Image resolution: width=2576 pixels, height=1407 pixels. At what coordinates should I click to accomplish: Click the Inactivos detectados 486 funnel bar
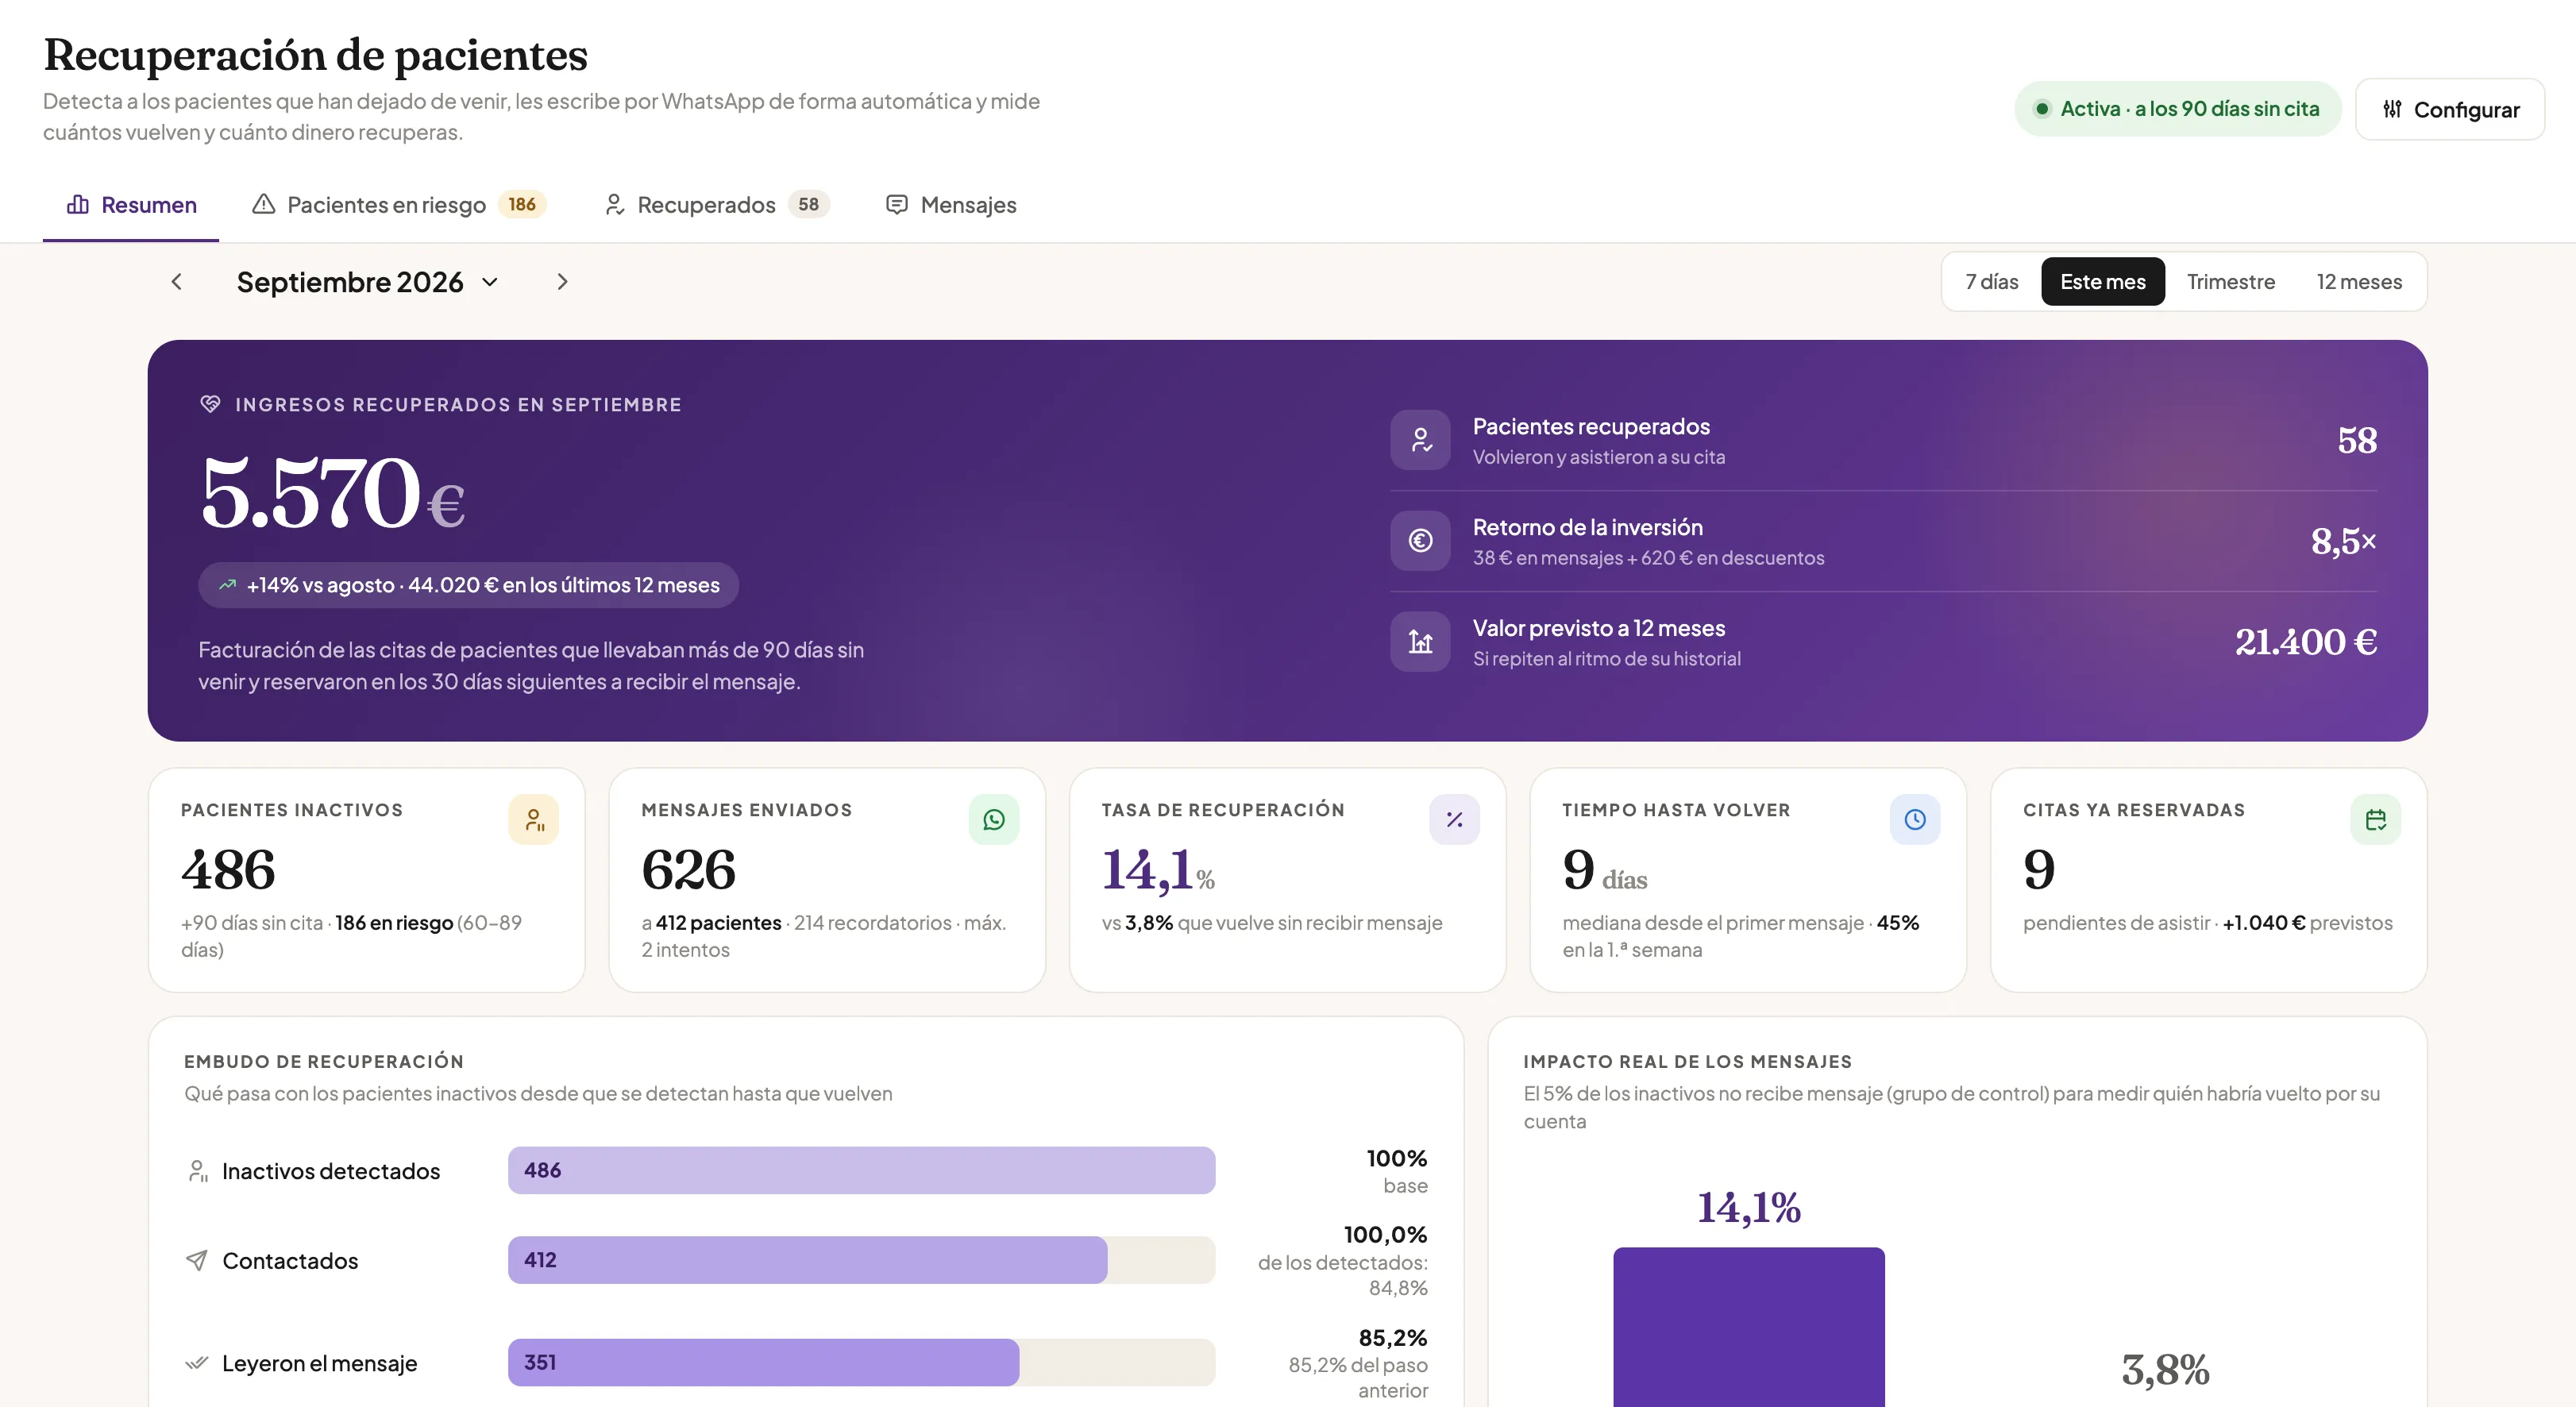[861, 1170]
